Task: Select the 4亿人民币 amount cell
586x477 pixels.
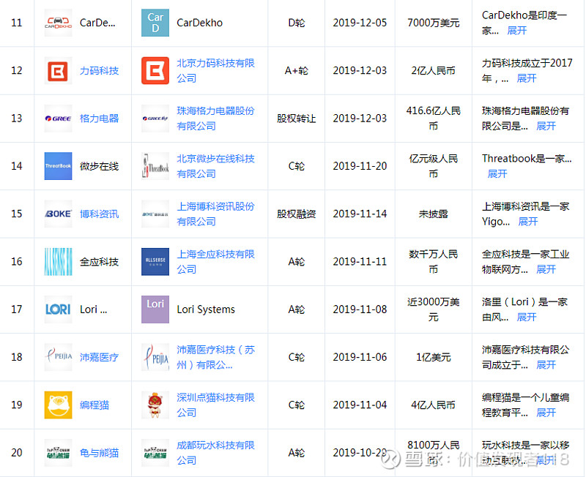Action: click(434, 405)
